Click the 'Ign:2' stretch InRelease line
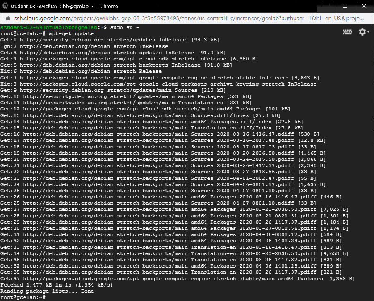The height and width of the screenshot is (301, 374). click(84, 46)
